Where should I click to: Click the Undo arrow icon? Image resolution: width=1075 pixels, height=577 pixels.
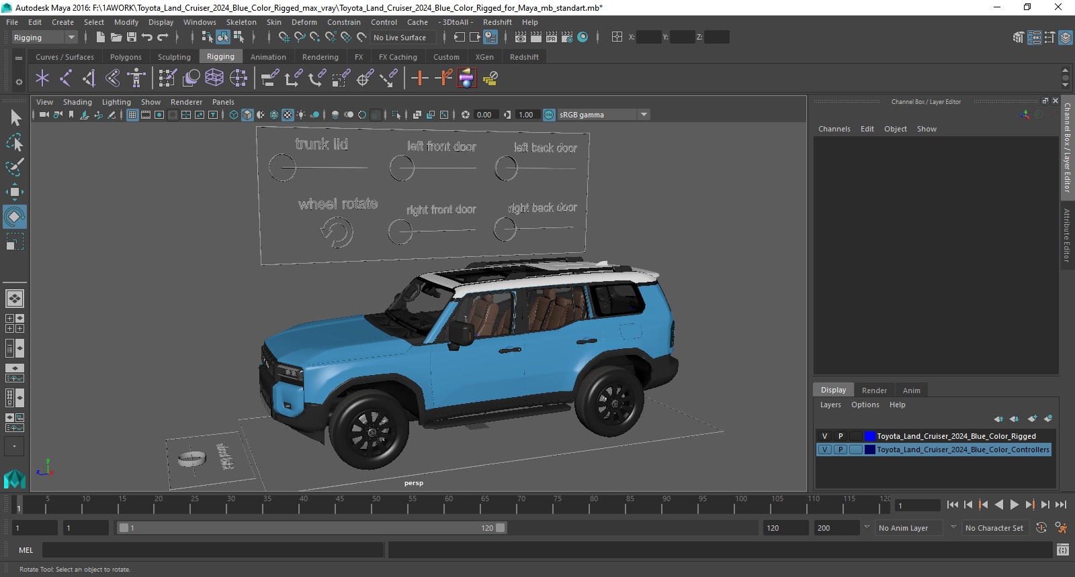coord(147,38)
